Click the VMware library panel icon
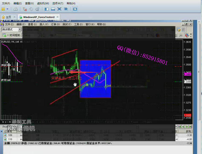Viewport: 202px width, 154px height. click(47, 9)
